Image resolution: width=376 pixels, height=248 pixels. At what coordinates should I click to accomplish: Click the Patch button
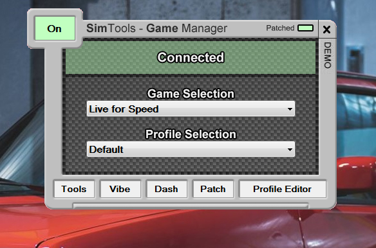tap(213, 189)
